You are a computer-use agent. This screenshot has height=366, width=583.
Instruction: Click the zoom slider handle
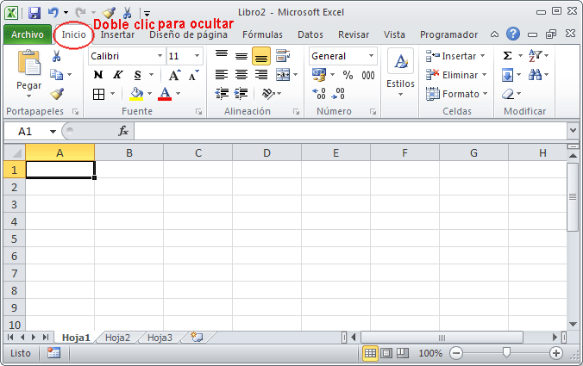point(506,352)
